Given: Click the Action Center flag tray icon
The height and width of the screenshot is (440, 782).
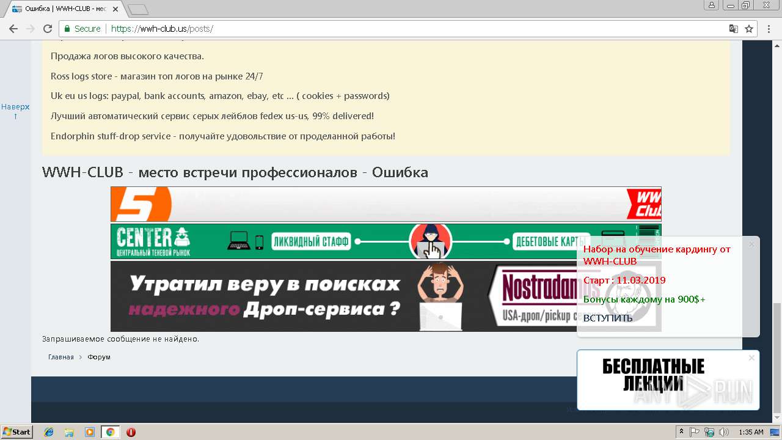Looking at the screenshot, I should (x=695, y=432).
